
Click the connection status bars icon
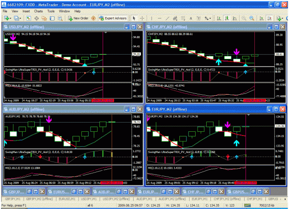click(x=247, y=205)
